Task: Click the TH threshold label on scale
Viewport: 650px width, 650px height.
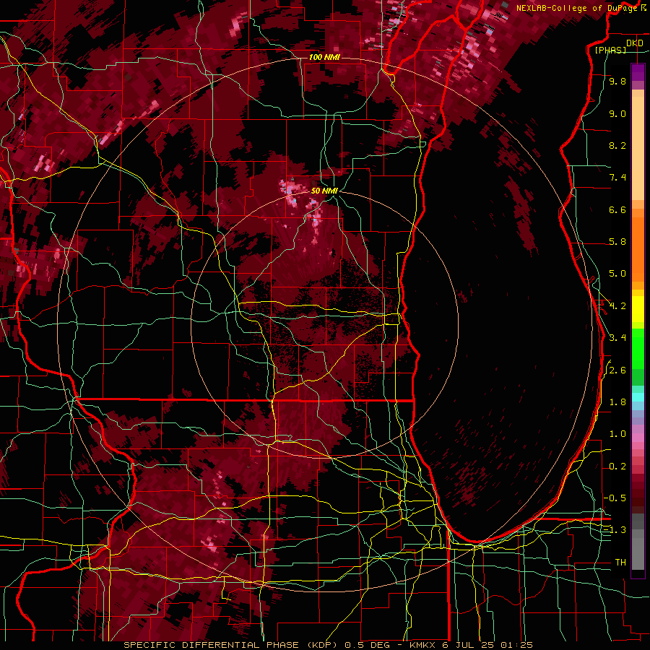Action: coord(620,563)
